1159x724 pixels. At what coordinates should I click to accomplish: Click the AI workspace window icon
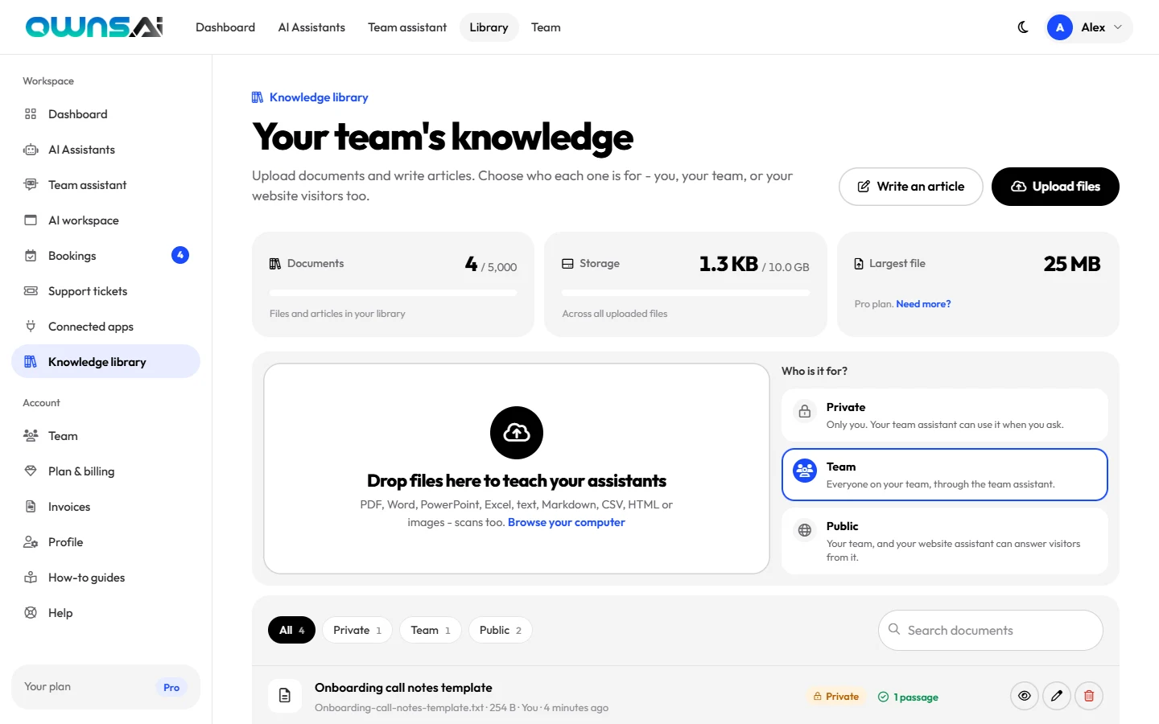pyautogui.click(x=31, y=220)
